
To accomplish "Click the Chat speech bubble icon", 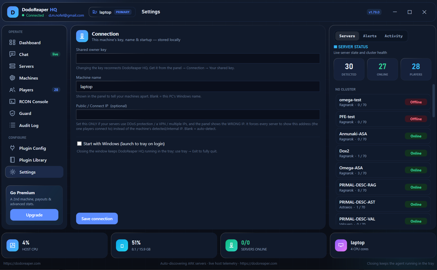I will [12, 54].
